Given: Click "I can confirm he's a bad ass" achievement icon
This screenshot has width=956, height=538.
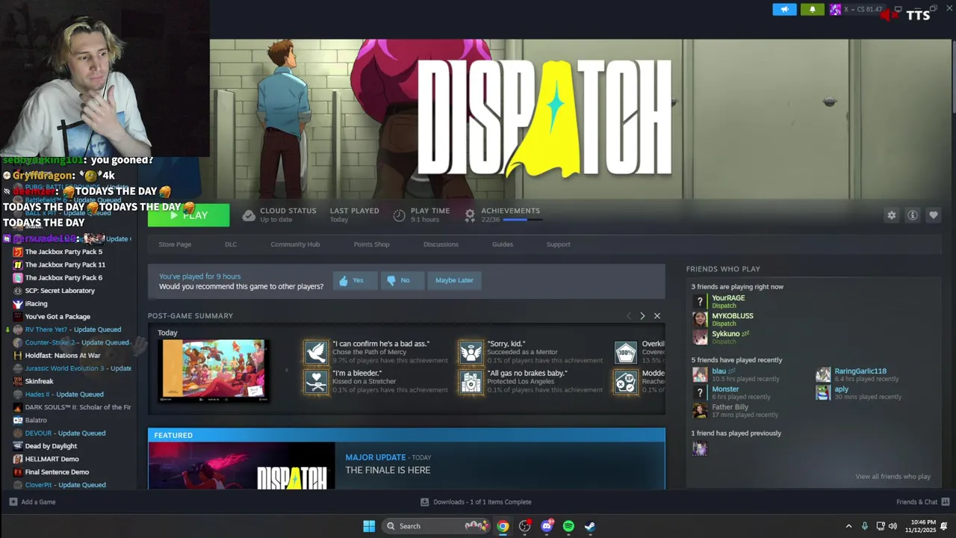Looking at the screenshot, I should (316, 353).
